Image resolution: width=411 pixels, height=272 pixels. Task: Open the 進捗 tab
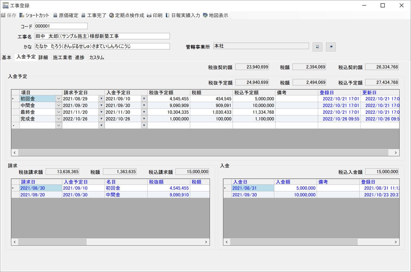point(80,57)
